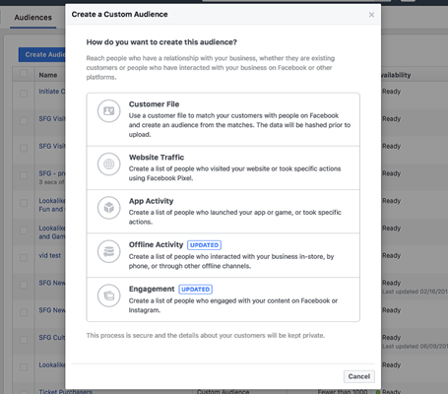Choose the Offline Activity heading
Viewport: 448px width, 394px height.
(x=156, y=244)
